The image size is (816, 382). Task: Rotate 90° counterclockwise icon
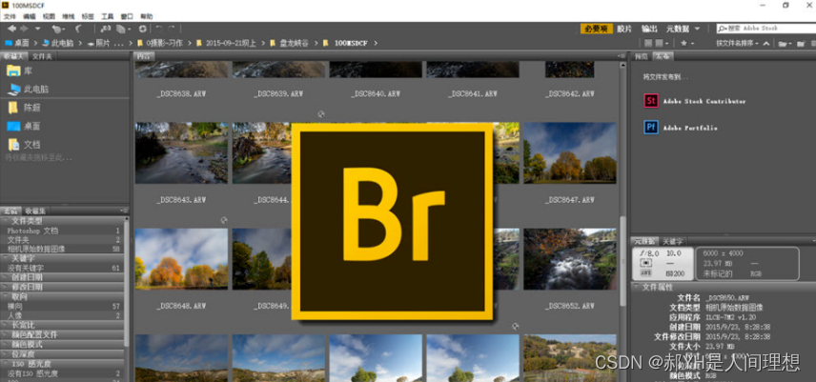[x=159, y=30]
